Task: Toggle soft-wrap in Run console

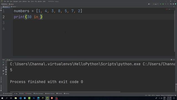Action: coord(6,67)
